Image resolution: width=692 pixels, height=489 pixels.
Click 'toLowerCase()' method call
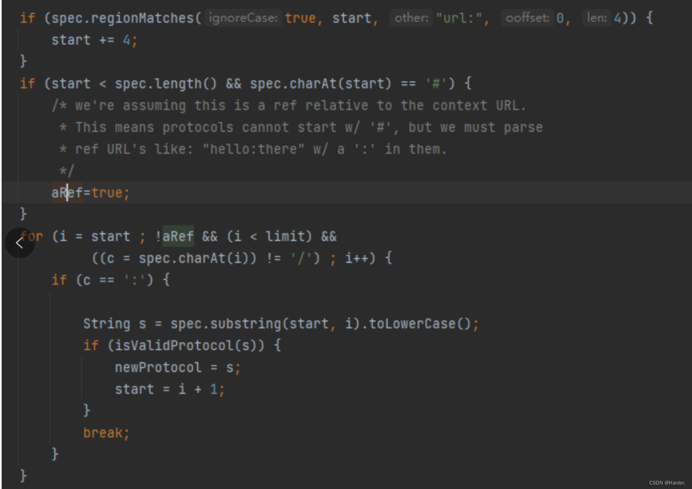click(420, 324)
